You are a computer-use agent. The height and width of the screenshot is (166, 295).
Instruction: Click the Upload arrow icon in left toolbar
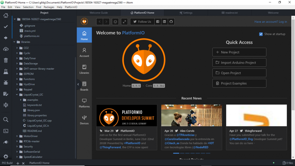(6, 38)
